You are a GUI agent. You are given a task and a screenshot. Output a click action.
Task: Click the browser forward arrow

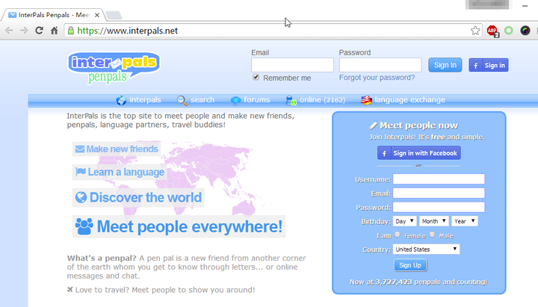tap(24, 31)
